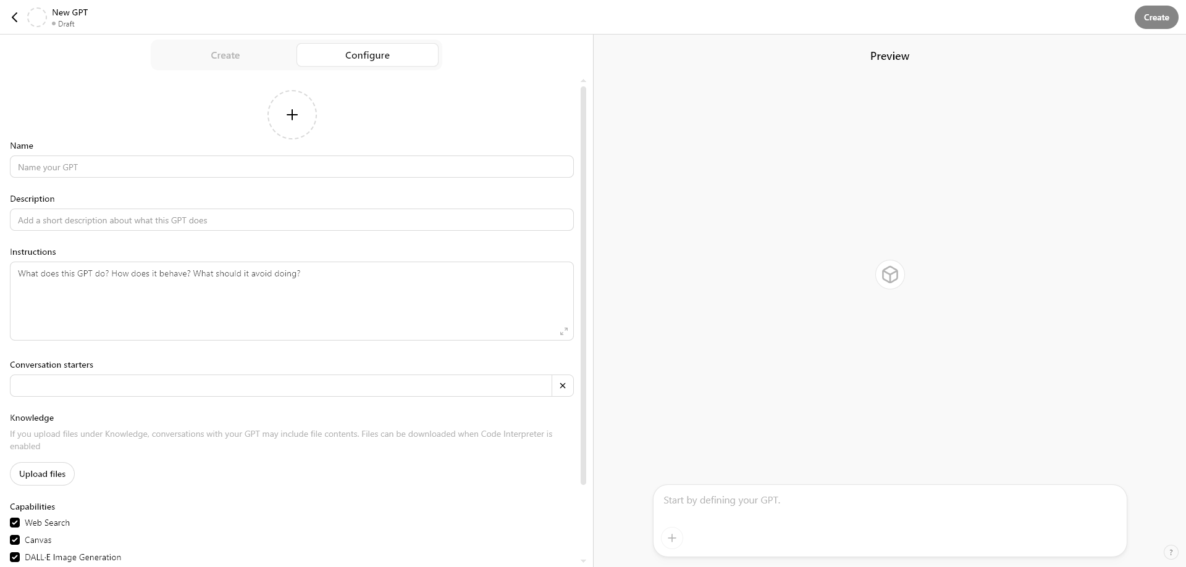Viewport: 1186px width, 567px height.
Task: Remove the conversation starter with X icon
Action: click(x=562, y=386)
